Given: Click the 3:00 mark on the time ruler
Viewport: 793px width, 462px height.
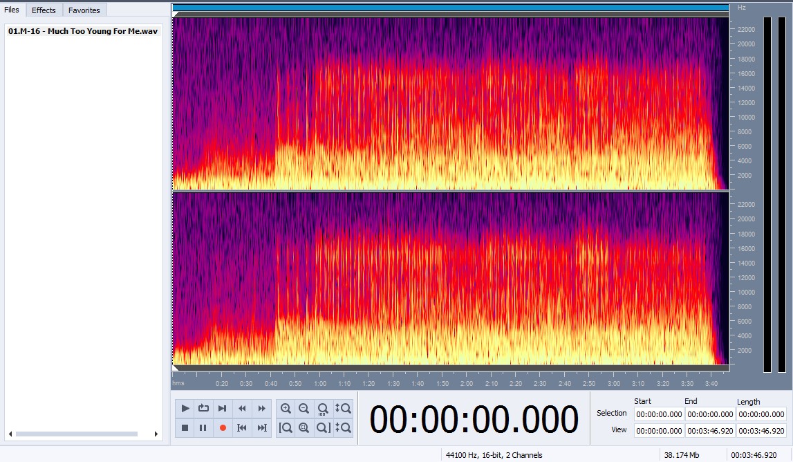Looking at the screenshot, I should point(613,384).
